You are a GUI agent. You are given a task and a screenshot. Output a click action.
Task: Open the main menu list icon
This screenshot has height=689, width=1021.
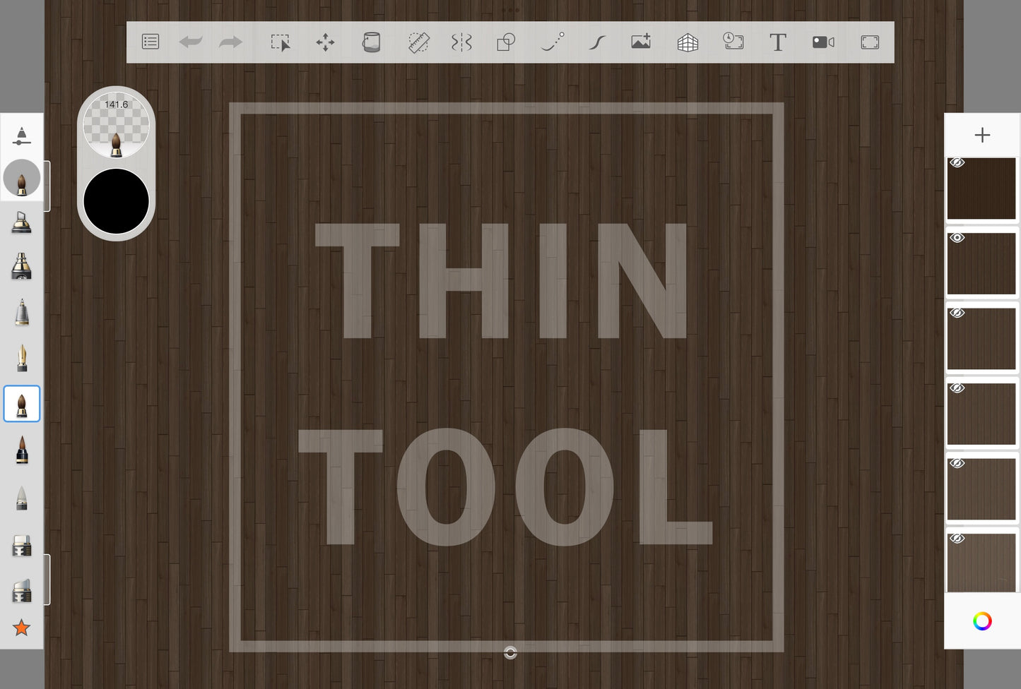point(151,42)
